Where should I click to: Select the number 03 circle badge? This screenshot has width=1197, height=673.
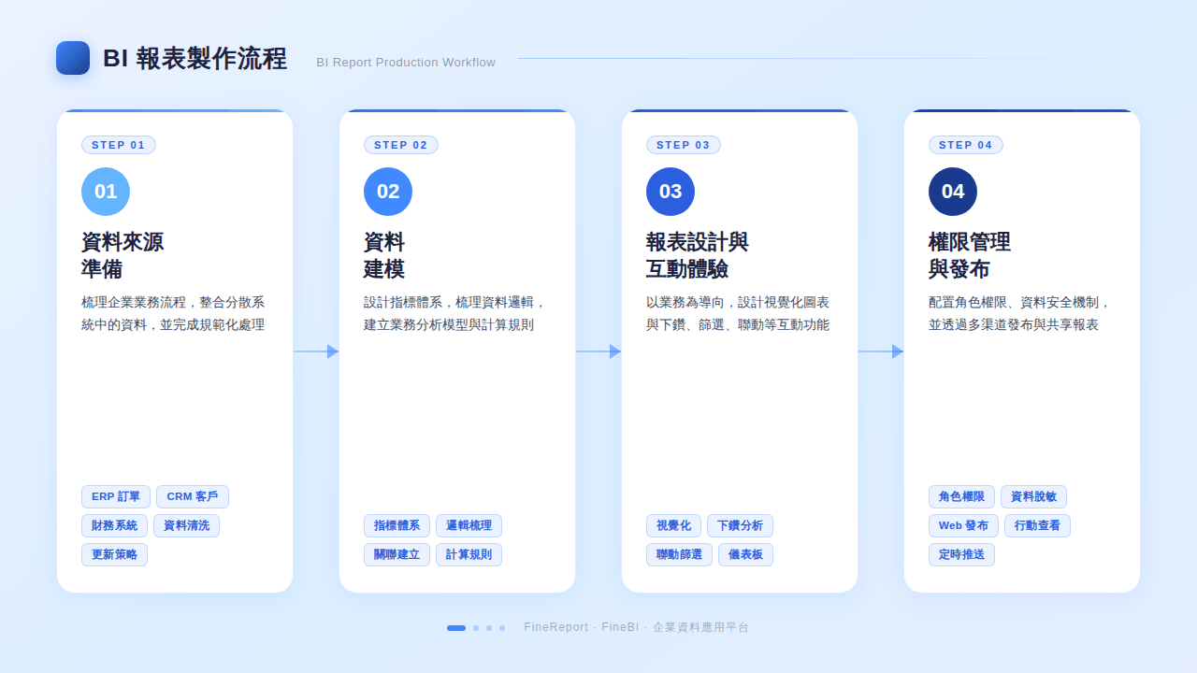[x=671, y=192]
